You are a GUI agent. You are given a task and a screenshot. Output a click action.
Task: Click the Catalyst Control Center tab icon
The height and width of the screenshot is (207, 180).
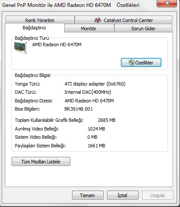point(98,20)
